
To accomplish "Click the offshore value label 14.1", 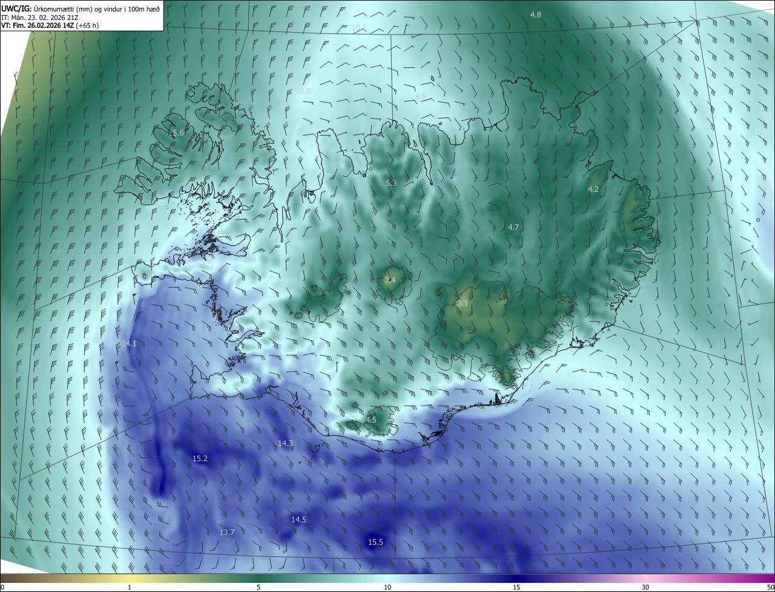I will click(129, 344).
